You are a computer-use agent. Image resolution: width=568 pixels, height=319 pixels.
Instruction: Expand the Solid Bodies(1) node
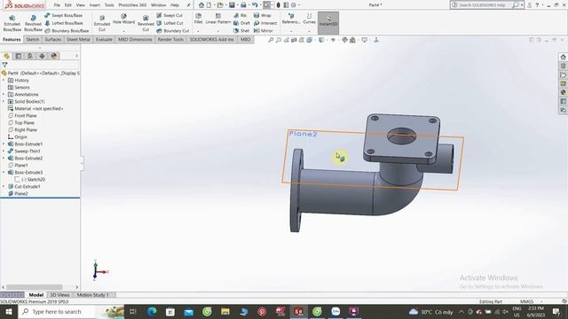pyautogui.click(x=4, y=102)
